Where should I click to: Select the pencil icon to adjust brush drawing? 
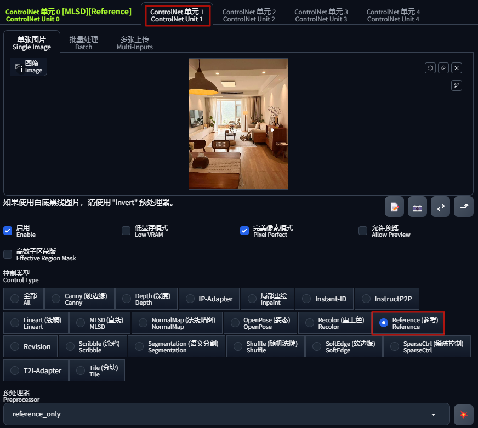[x=457, y=85]
